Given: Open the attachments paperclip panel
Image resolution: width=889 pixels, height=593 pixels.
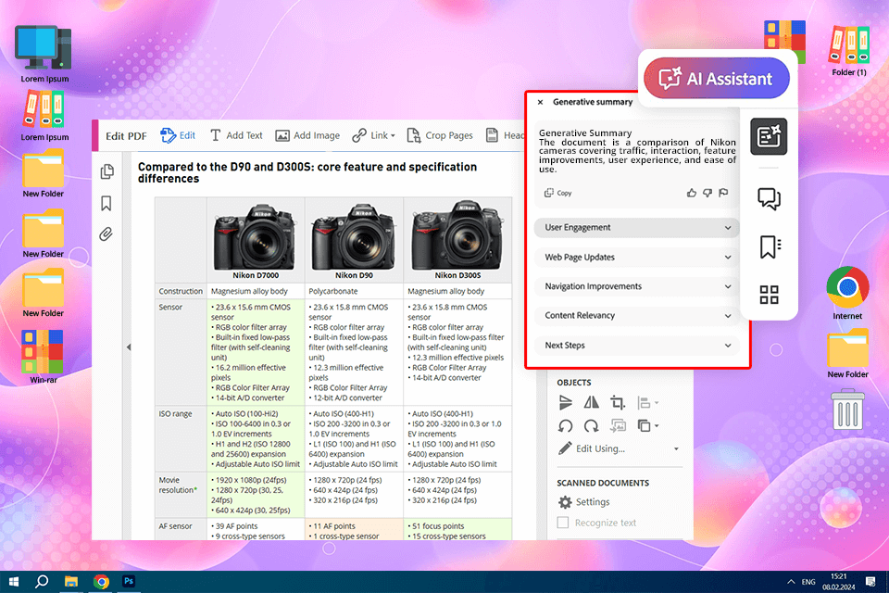Looking at the screenshot, I should click(x=106, y=233).
